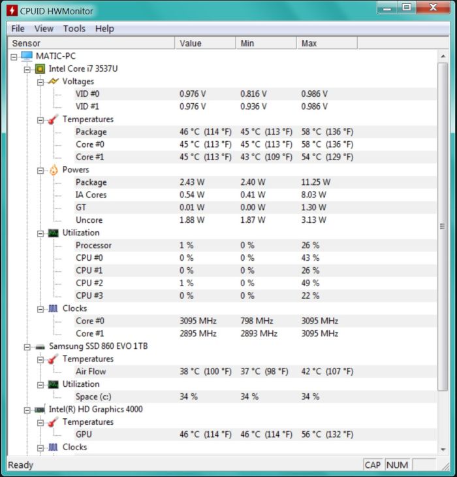Click the 798 MHz minimum clock value
The image size is (457, 477).
click(257, 321)
